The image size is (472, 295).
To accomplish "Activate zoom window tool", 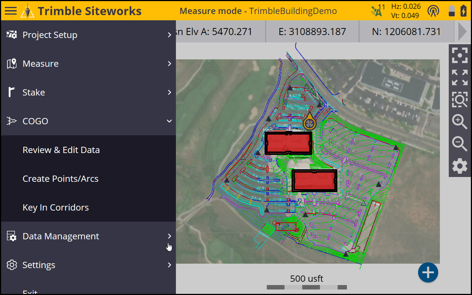I will coord(460,99).
